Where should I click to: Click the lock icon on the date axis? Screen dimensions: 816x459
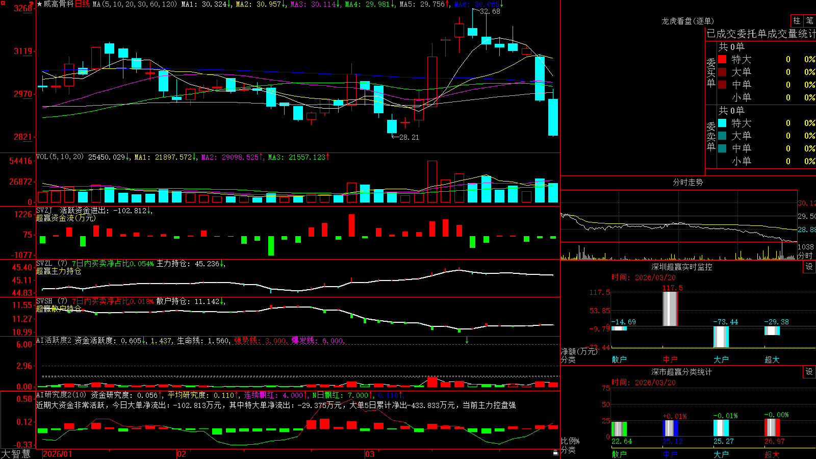(x=555, y=453)
